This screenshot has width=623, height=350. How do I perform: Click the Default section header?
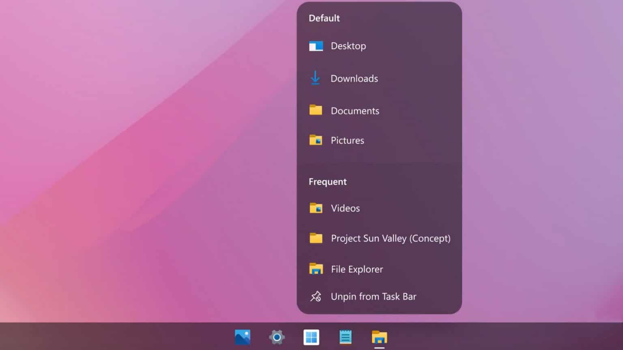[324, 18]
